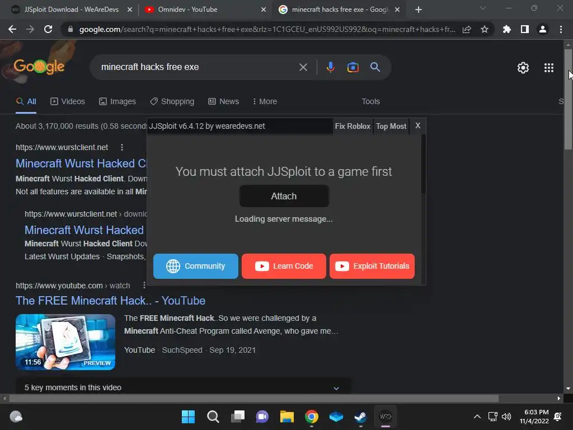Open the Minecraft Wurst Hacked Client result
The height and width of the screenshot is (430, 573).
(x=81, y=163)
